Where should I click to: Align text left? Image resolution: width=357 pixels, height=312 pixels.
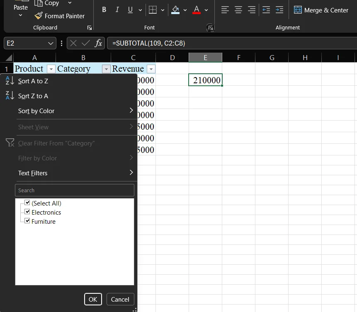225,10
